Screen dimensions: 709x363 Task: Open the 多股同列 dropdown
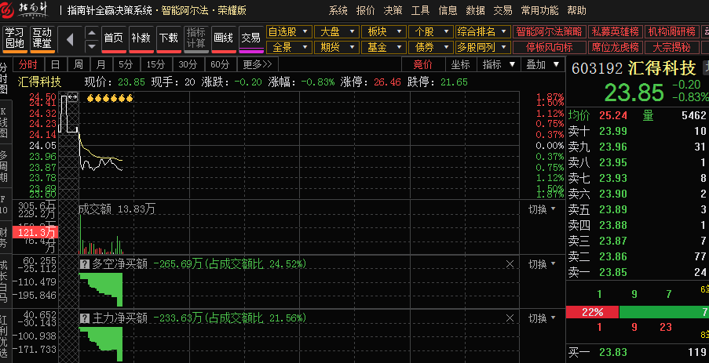(482, 47)
